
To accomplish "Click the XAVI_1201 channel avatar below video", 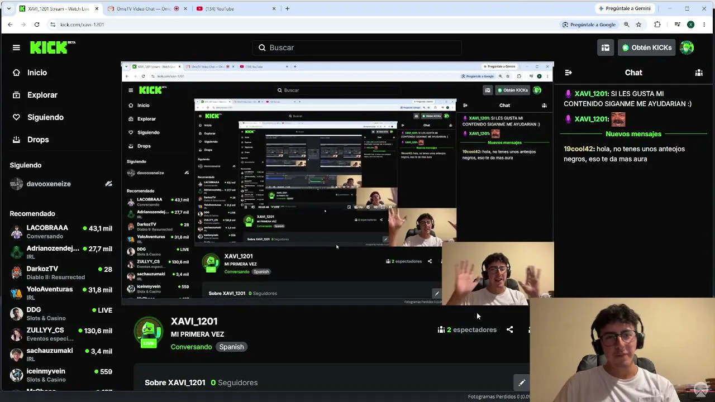I will (148, 332).
